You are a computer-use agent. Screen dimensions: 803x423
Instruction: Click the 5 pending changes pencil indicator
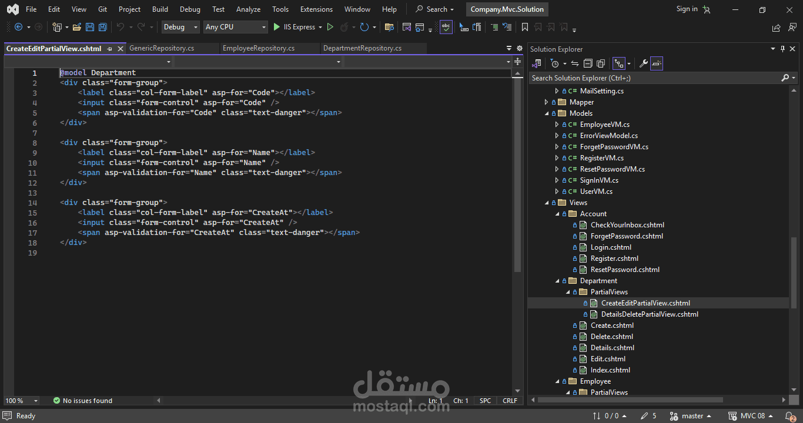coord(649,416)
